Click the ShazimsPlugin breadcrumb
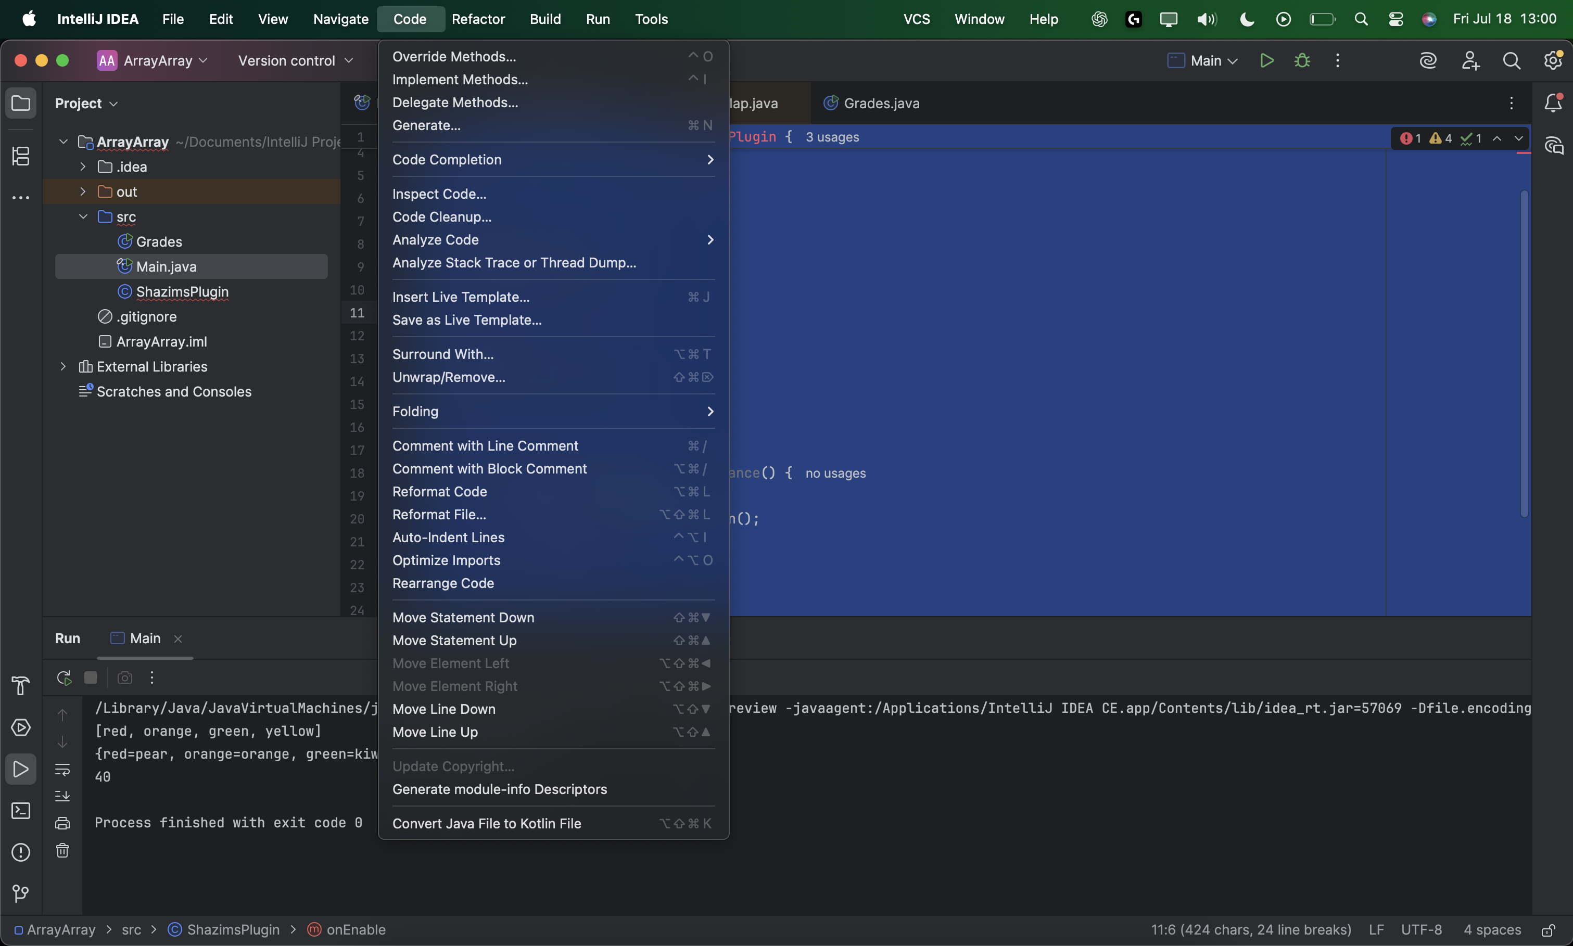Image resolution: width=1573 pixels, height=946 pixels. (x=224, y=930)
